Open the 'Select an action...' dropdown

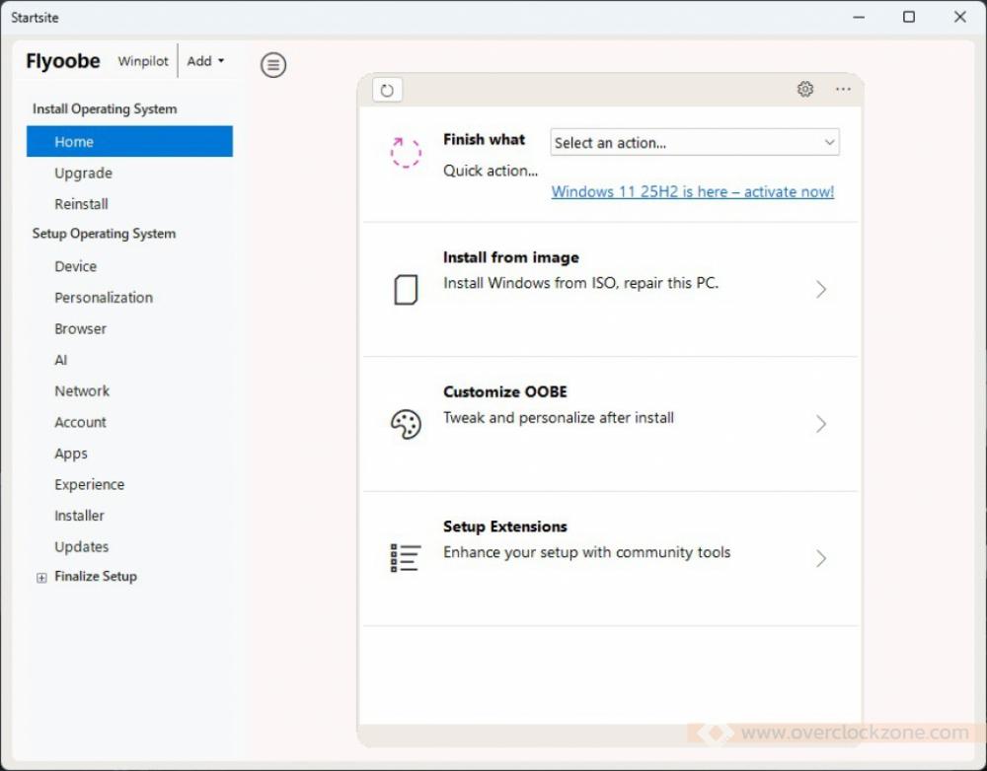point(694,143)
